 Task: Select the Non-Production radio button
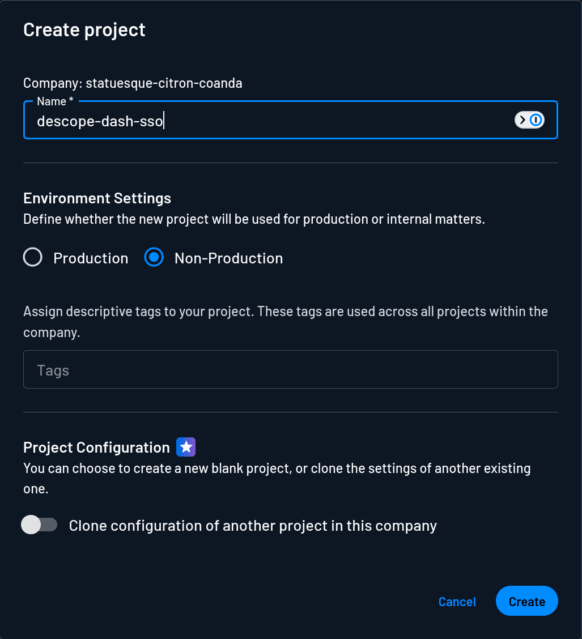pos(154,257)
